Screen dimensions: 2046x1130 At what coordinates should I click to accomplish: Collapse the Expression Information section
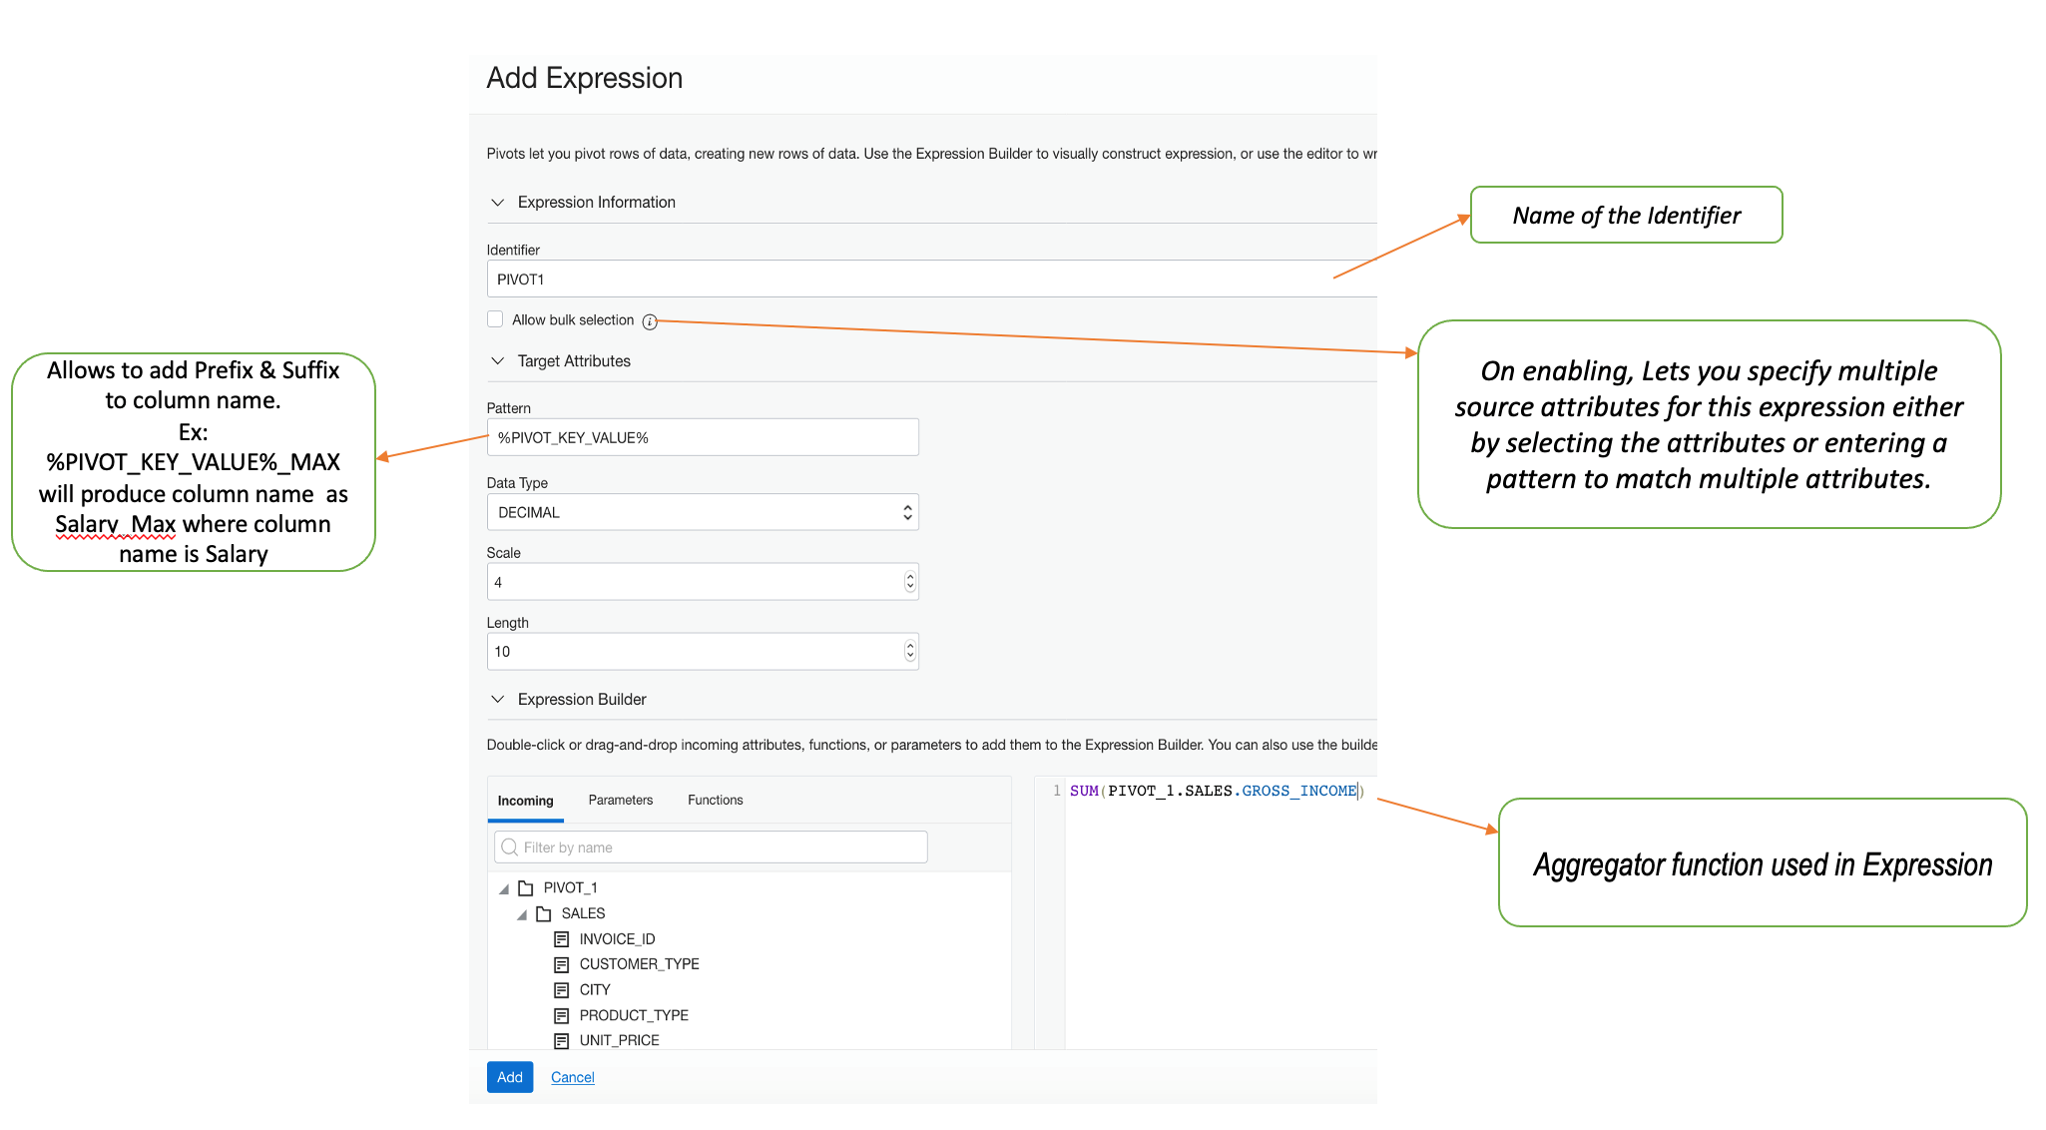tap(497, 203)
